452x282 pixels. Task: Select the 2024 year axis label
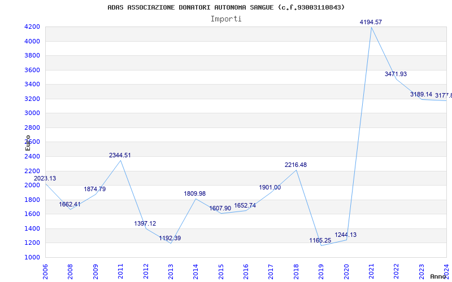446,270
